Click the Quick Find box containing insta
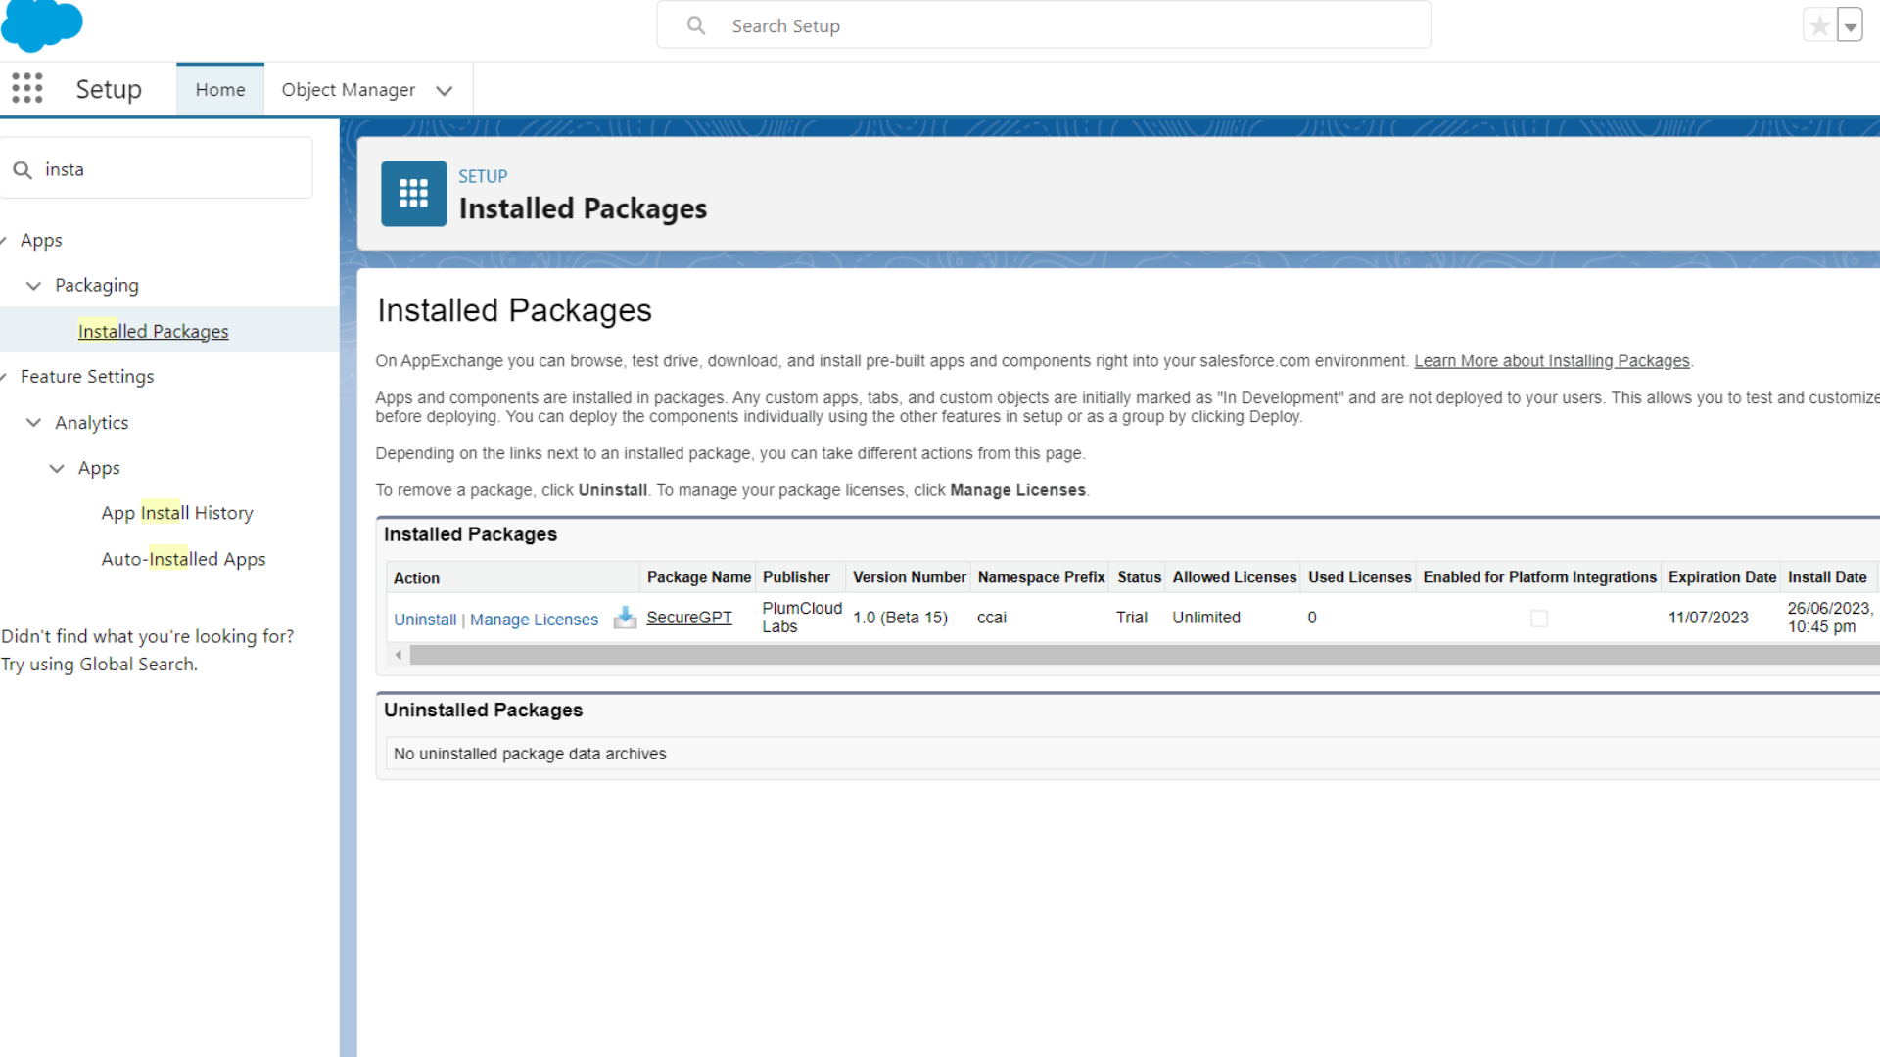The image size is (1880, 1057). click(x=157, y=169)
